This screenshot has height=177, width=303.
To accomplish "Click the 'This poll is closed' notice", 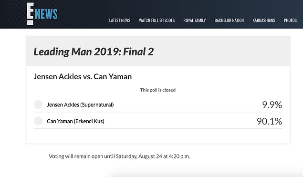I will coord(158,90).
